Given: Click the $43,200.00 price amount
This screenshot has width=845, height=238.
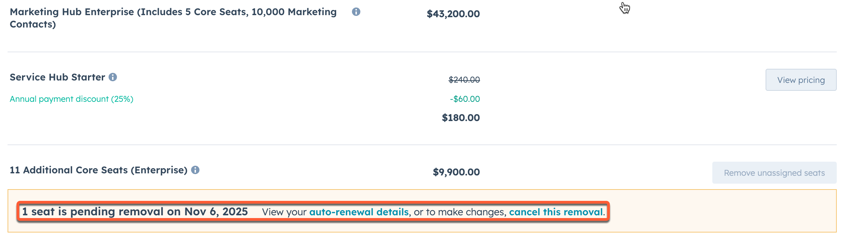Looking at the screenshot, I should pos(453,14).
